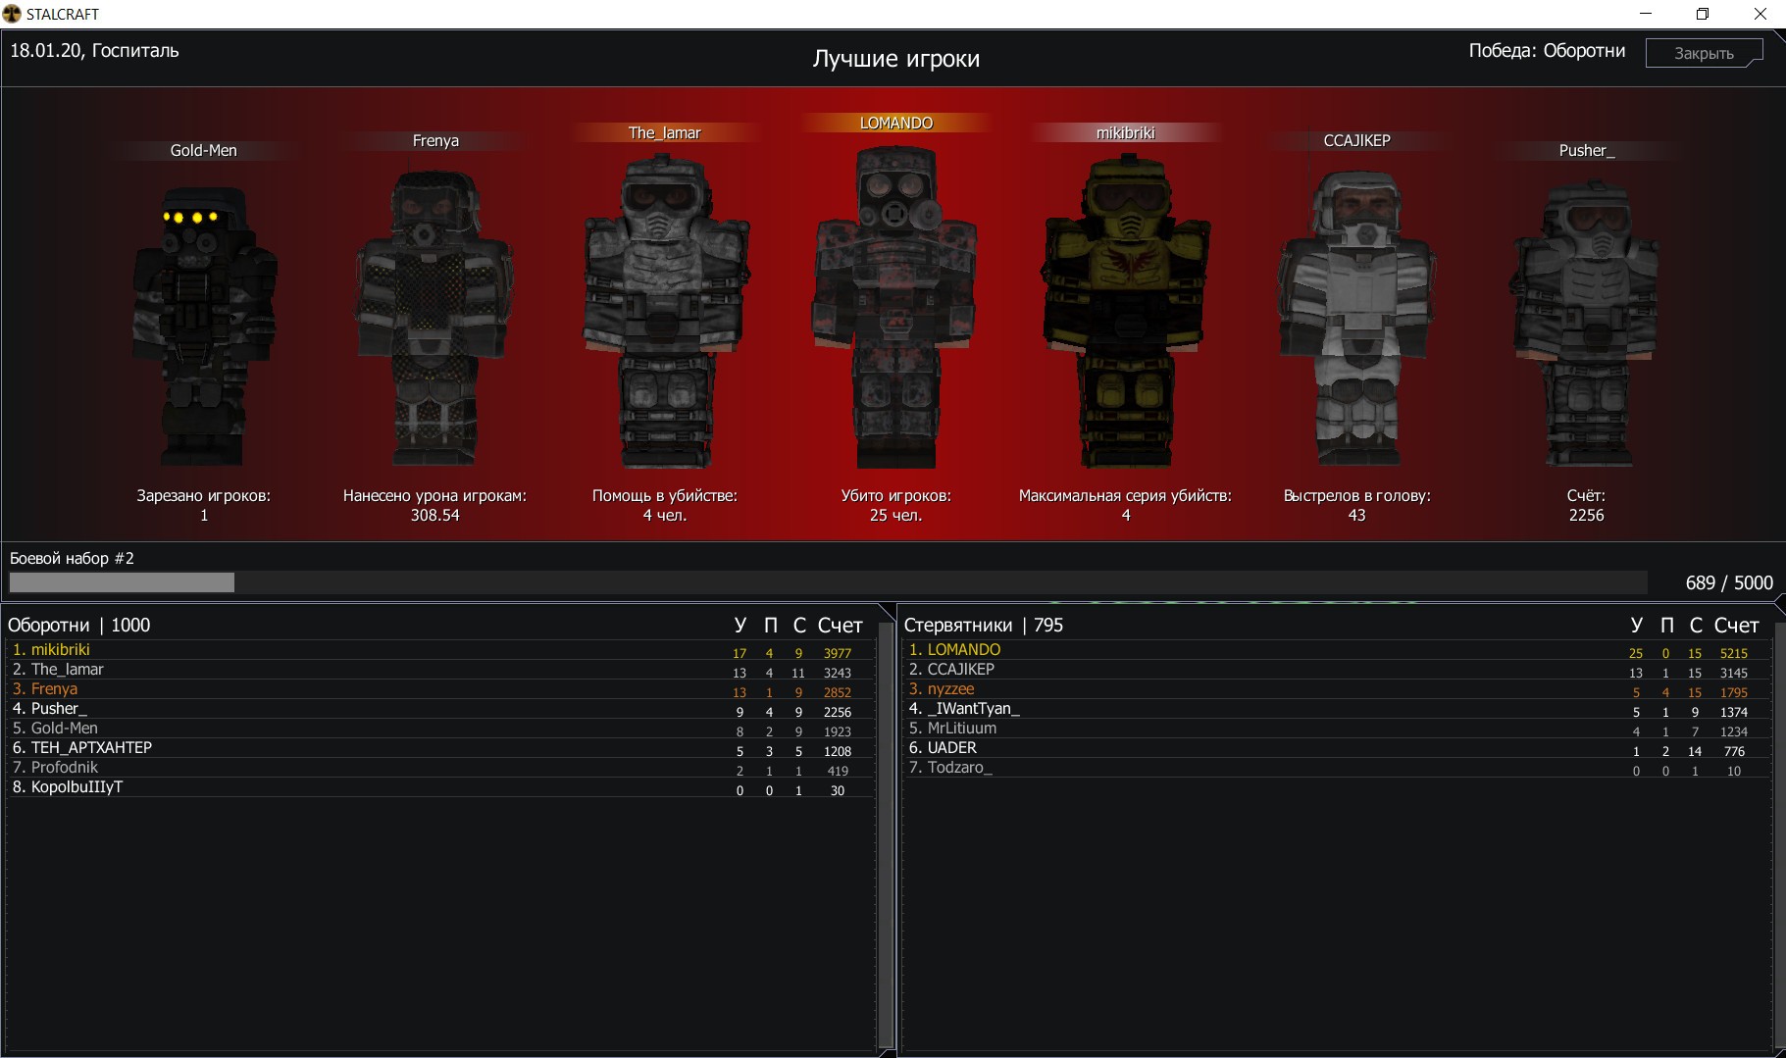Select row 4. _IWantTyan_
The height and width of the screenshot is (1058, 1786).
pos(1337,709)
